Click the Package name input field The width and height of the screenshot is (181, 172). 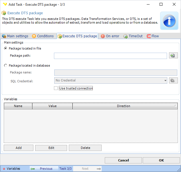pos(116,73)
